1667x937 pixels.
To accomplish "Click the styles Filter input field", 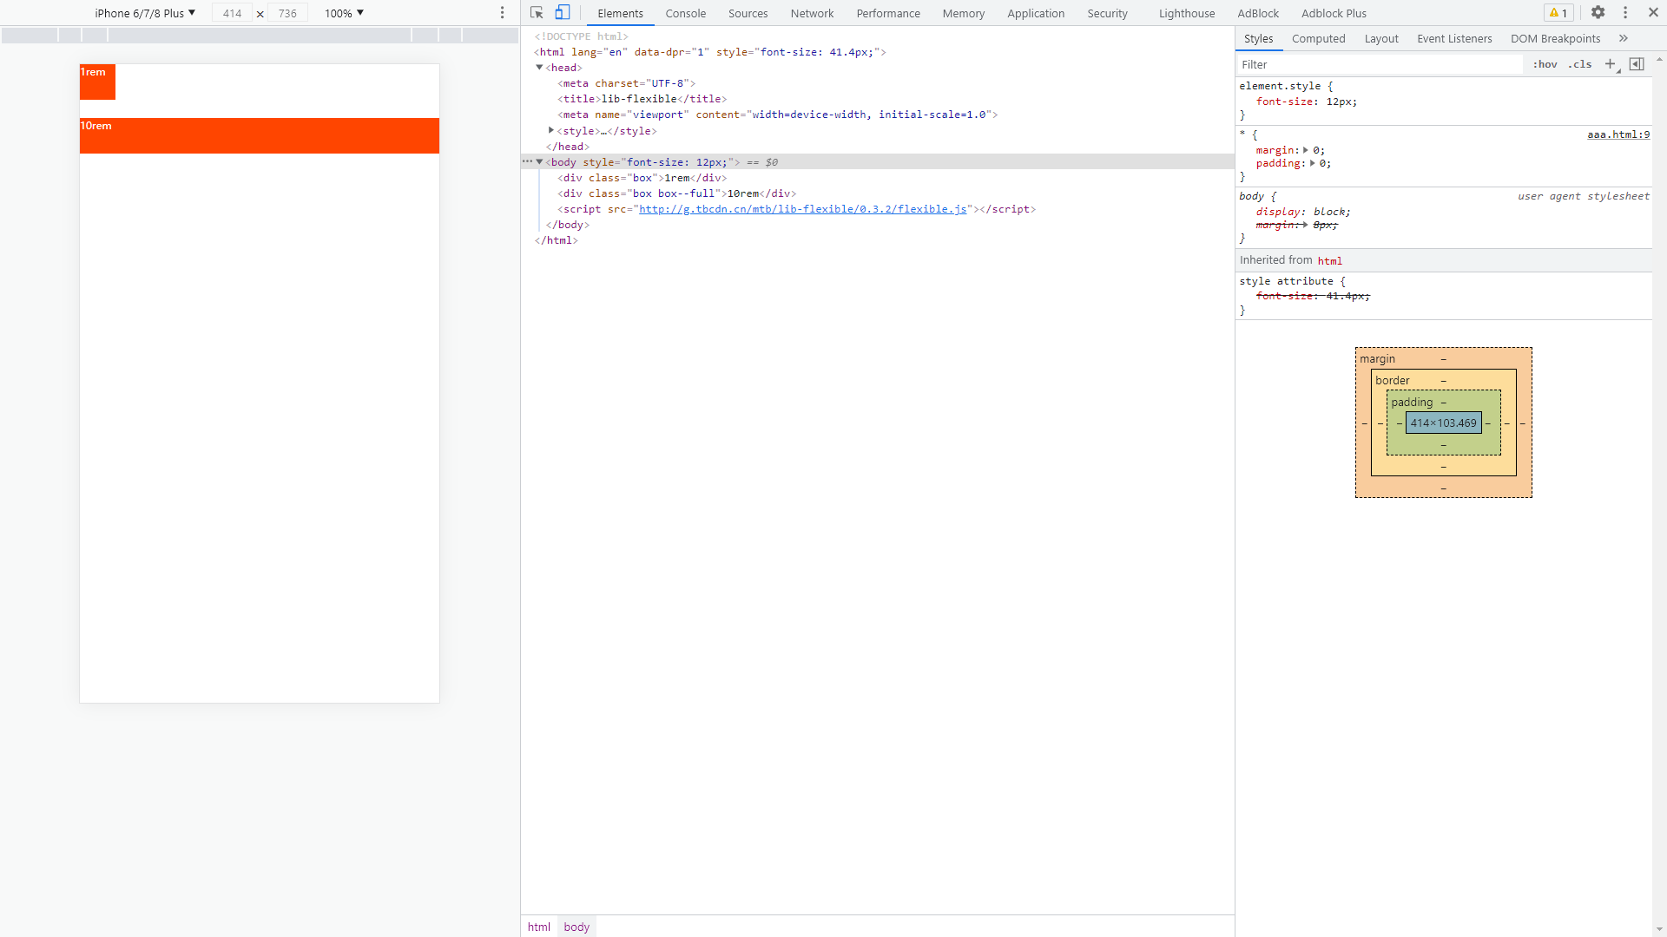I will click(1380, 64).
